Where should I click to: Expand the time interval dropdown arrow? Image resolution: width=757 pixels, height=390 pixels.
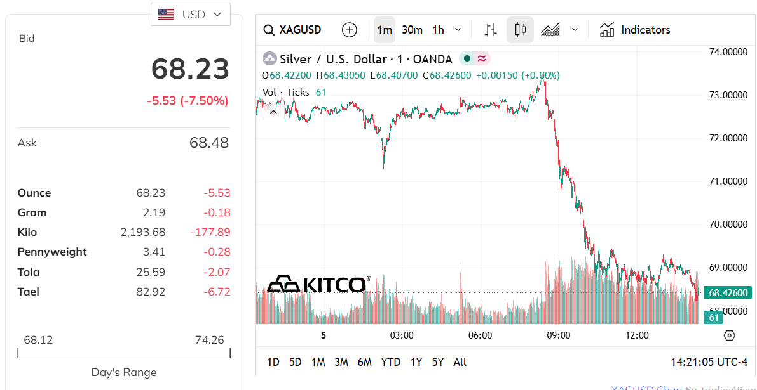(x=458, y=30)
